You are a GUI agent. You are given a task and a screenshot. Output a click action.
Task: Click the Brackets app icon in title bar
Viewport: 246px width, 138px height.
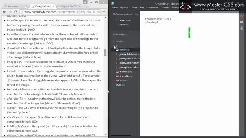112,3
